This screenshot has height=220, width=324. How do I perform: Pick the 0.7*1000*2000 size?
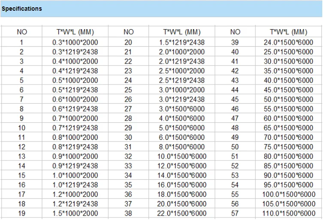(x=75, y=118)
